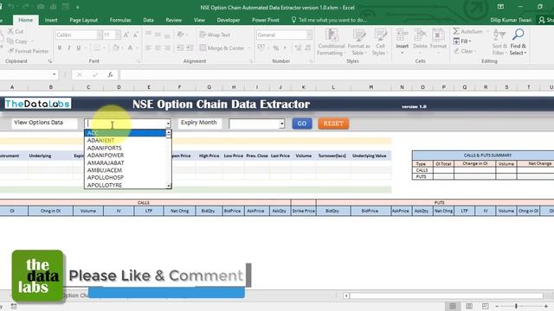Image resolution: width=554 pixels, height=311 pixels.
Task: Switch to the Formulas tab
Action: pyautogui.click(x=120, y=20)
